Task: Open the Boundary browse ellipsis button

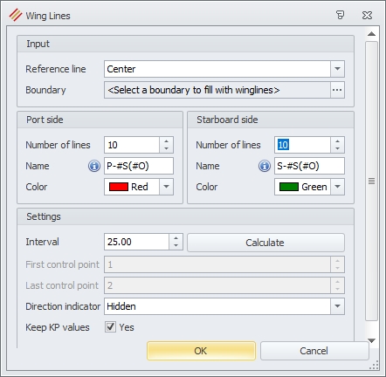Action: click(x=337, y=90)
